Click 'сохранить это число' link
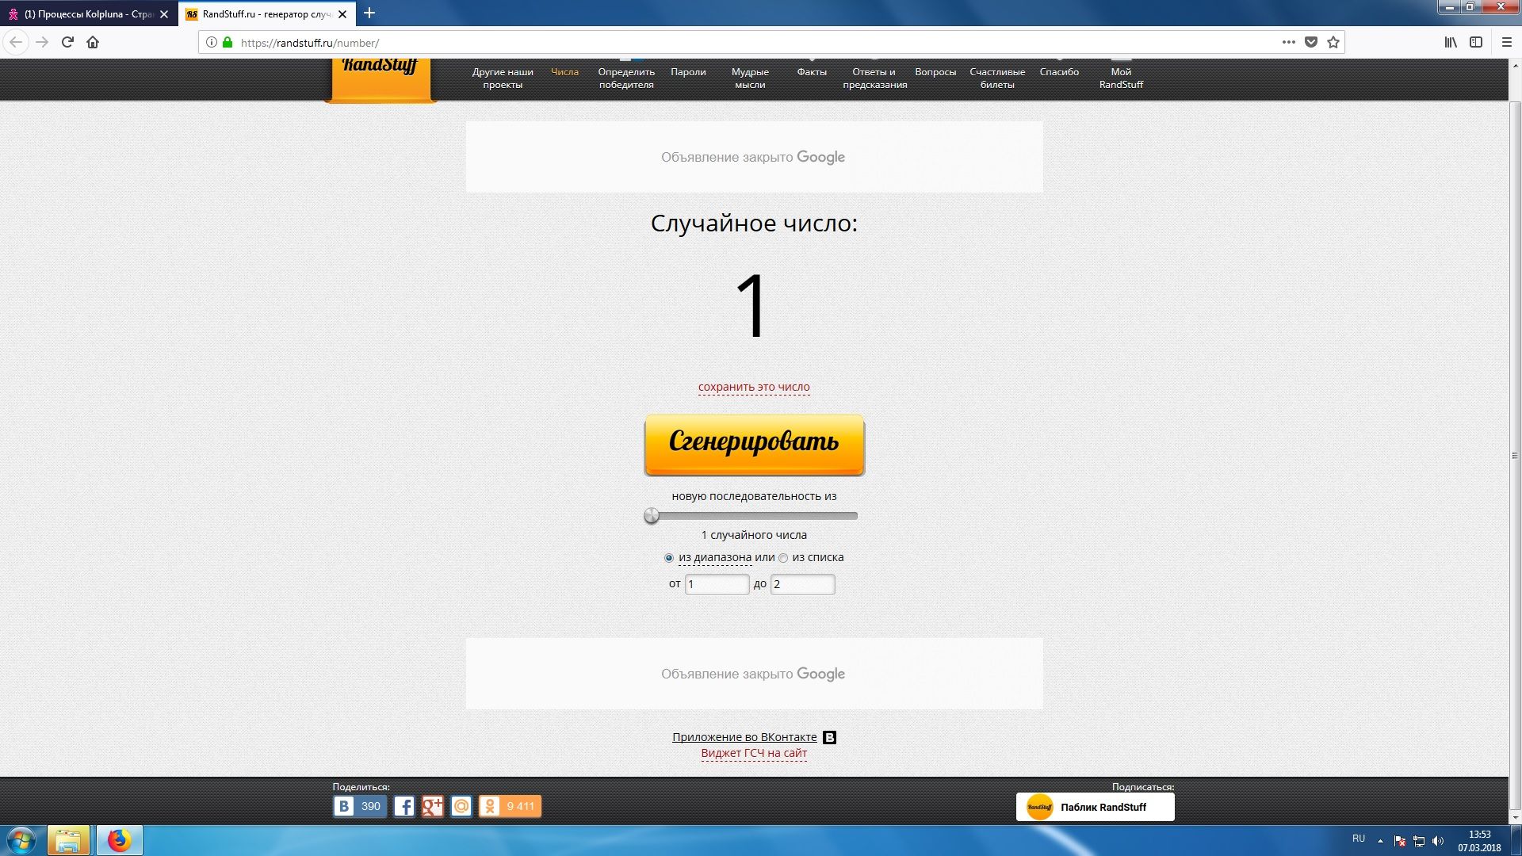The height and width of the screenshot is (856, 1522). (x=754, y=387)
